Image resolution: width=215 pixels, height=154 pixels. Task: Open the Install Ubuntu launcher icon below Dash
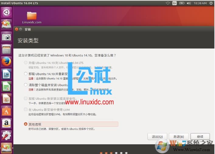pos(6,24)
